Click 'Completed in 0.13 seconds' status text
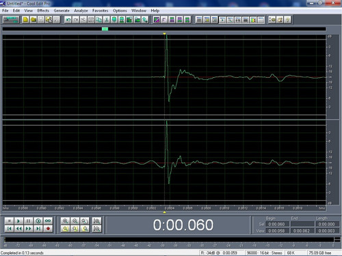 (x=22, y=253)
